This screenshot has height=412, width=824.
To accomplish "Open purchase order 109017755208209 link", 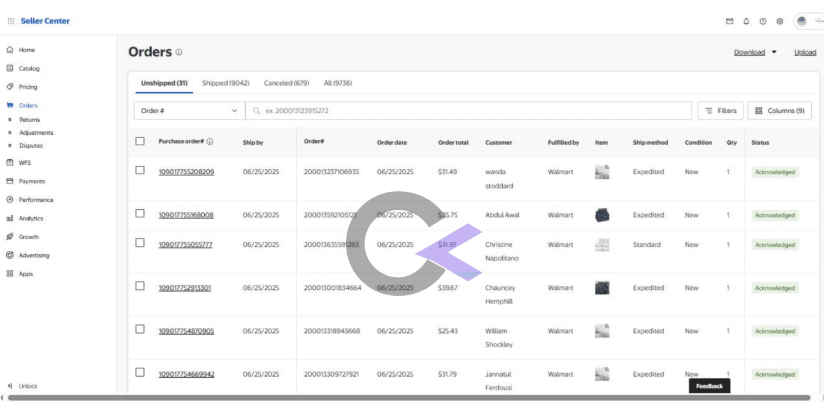I will (x=186, y=172).
